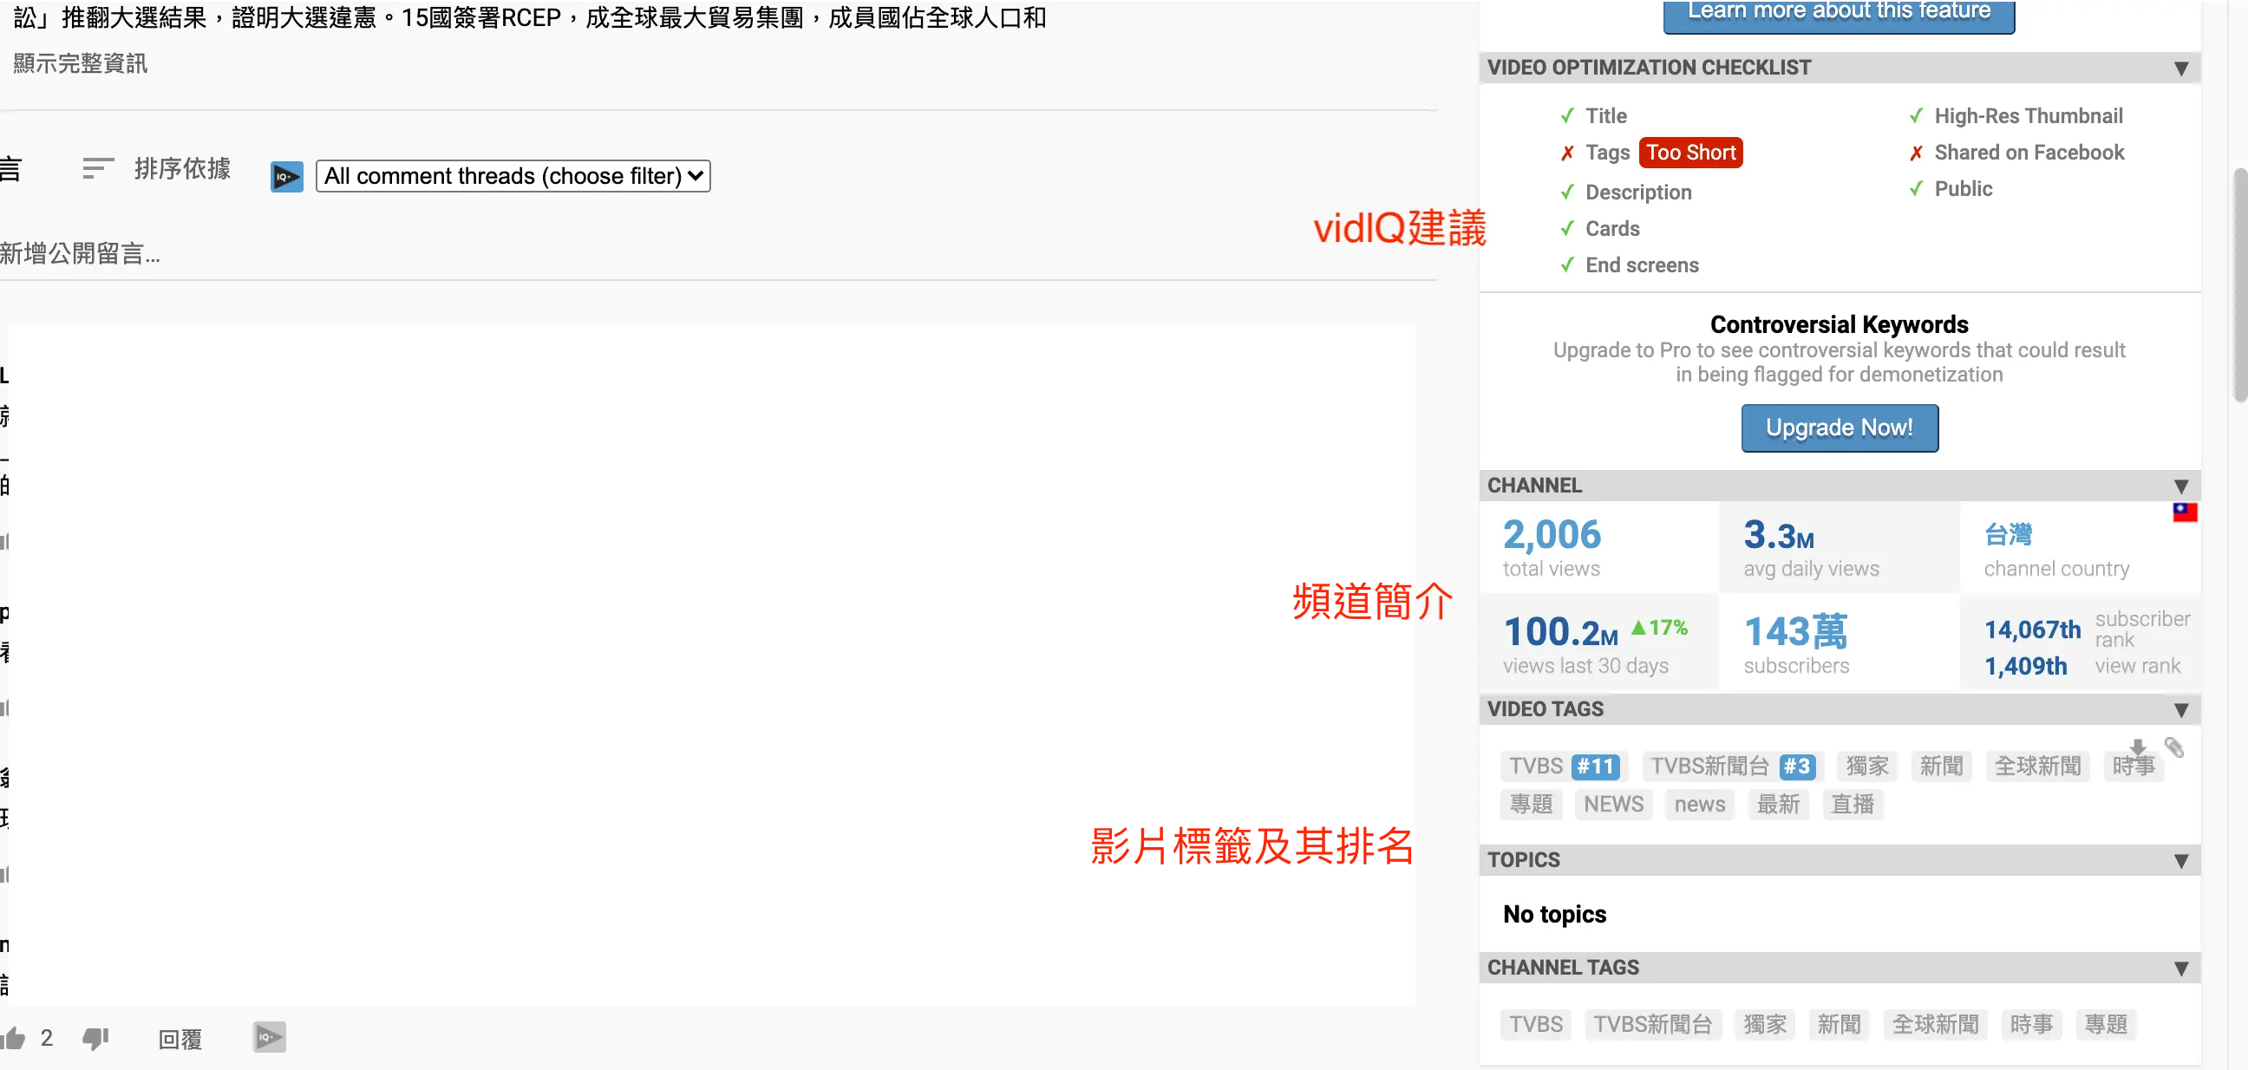Click the vidIQ icon next to 回覆
2248x1070 pixels.
270,1037
